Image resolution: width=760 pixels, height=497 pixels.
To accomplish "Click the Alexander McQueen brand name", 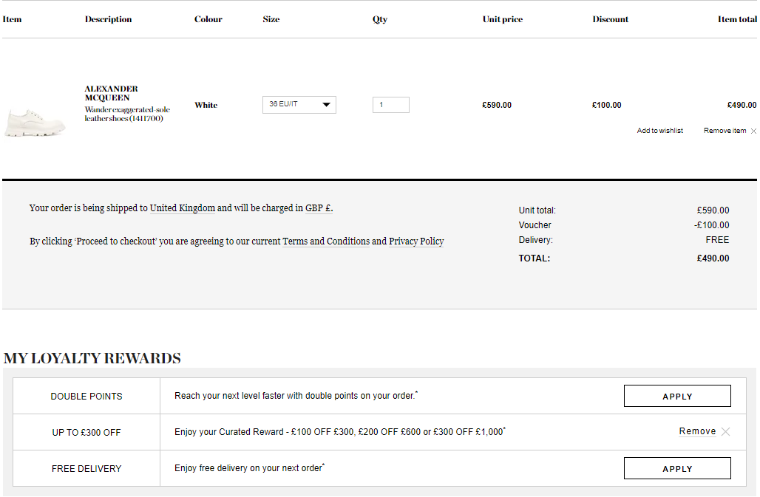I will 111,93.
